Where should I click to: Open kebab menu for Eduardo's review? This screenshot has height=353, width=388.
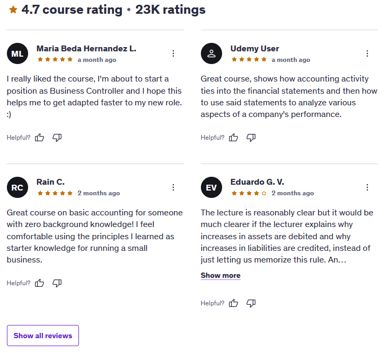[367, 187]
